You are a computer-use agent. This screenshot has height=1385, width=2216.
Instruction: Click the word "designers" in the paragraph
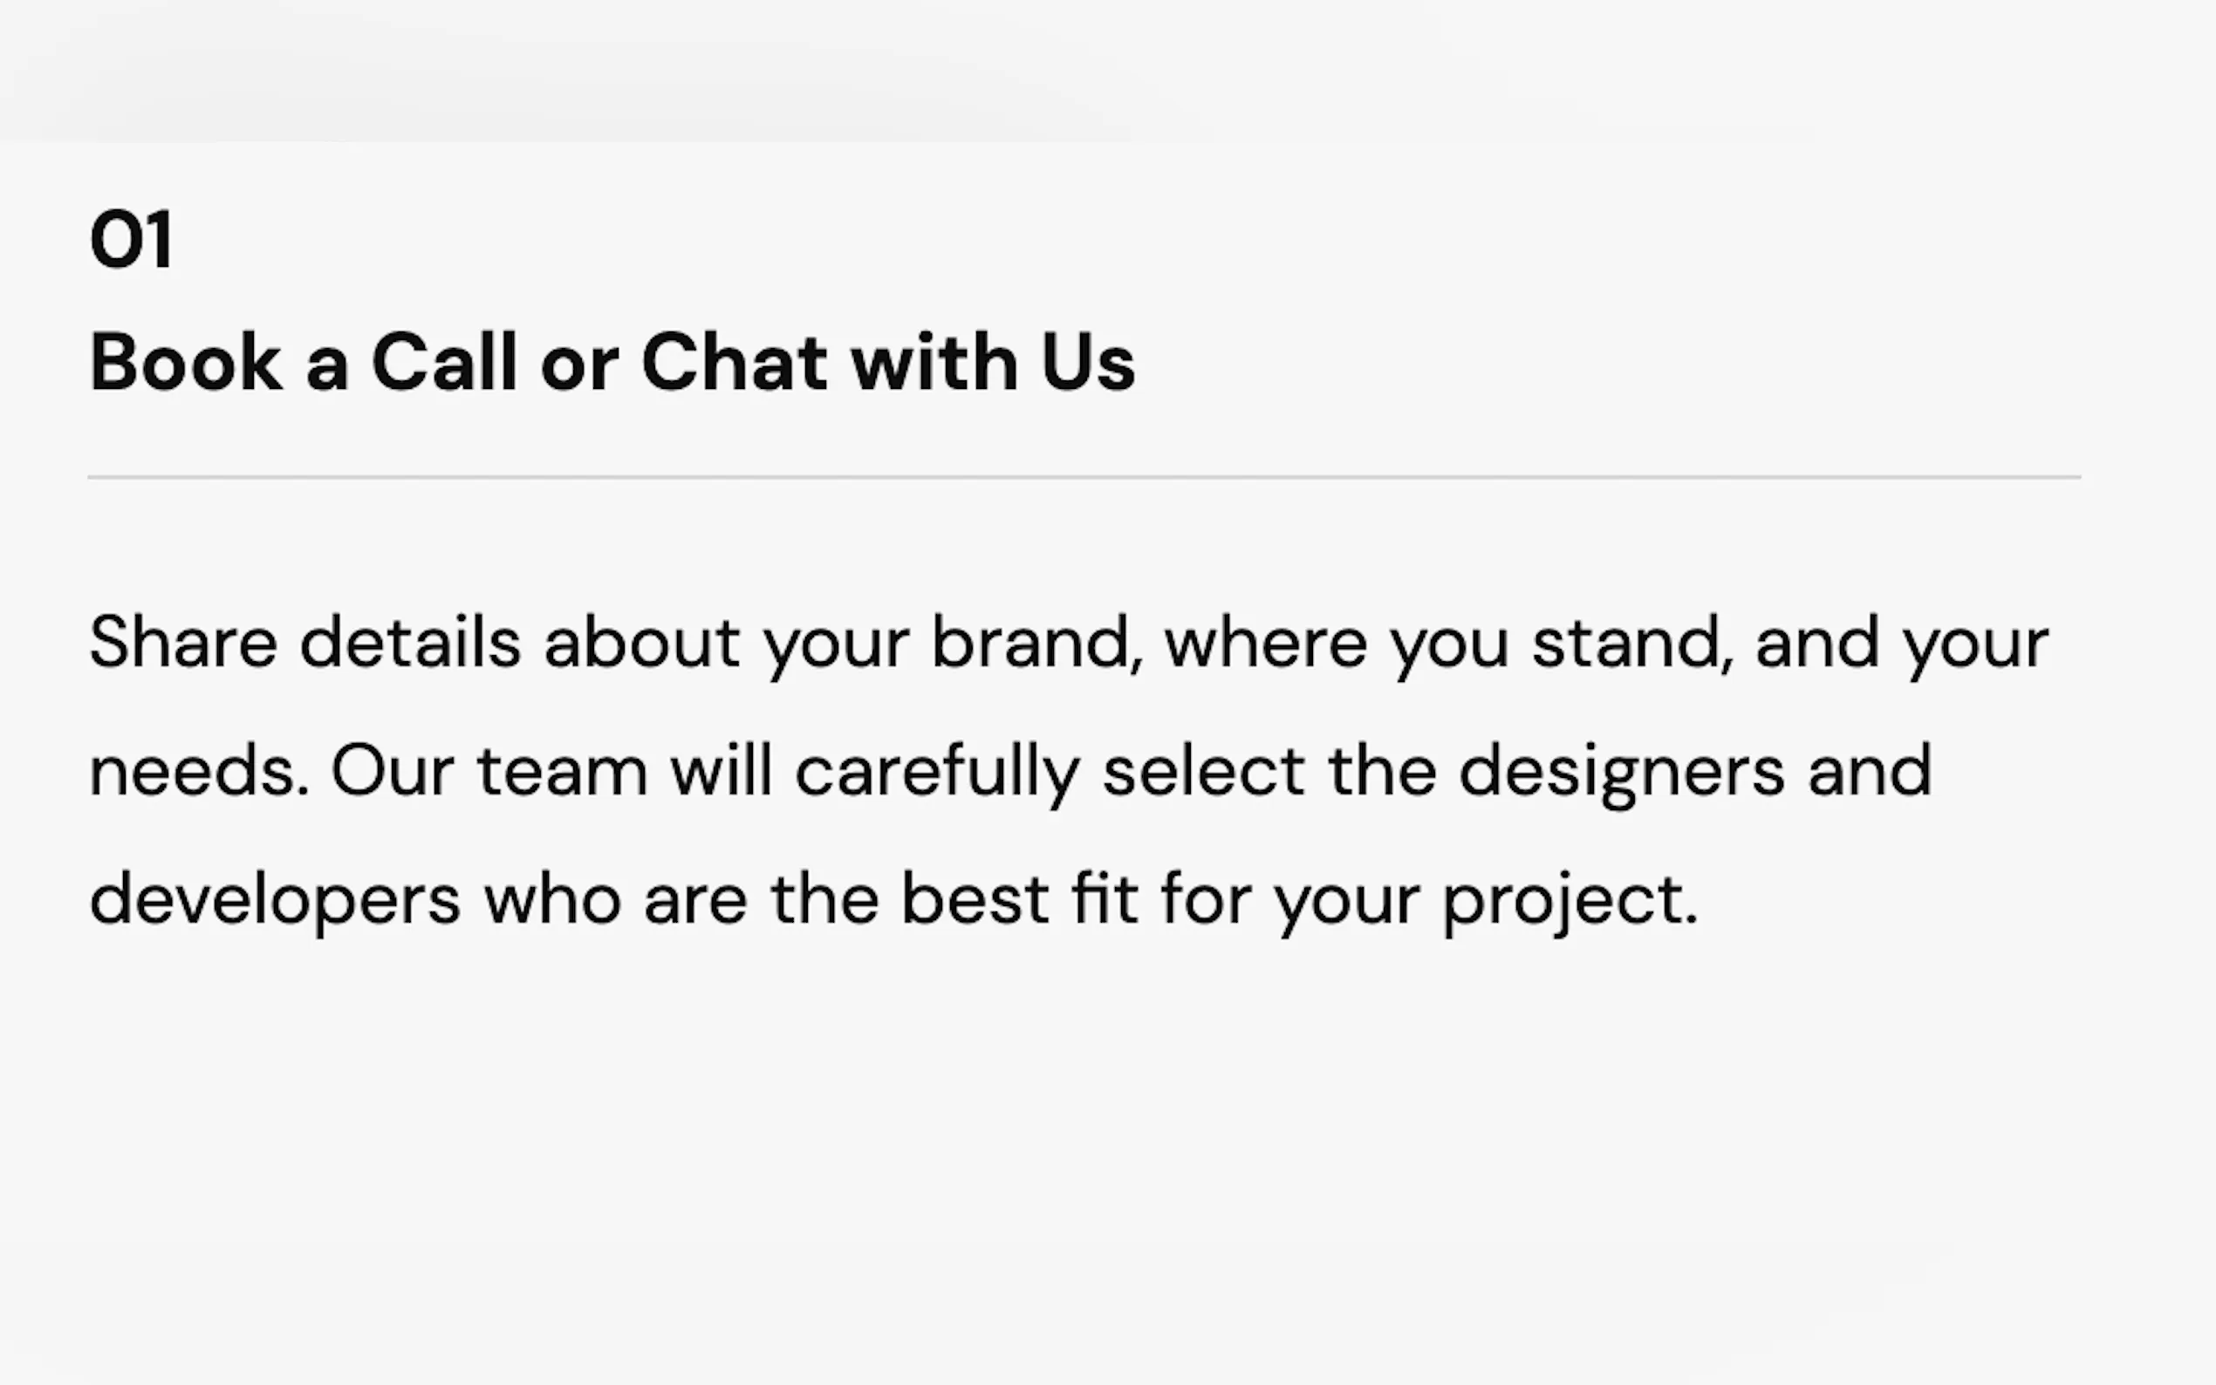1622,771
